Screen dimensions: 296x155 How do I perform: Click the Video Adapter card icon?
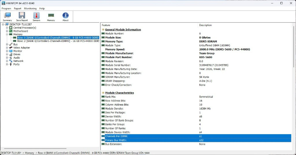(x=11, y=48)
